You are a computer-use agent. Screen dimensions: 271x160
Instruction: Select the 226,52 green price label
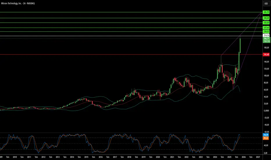266,31
